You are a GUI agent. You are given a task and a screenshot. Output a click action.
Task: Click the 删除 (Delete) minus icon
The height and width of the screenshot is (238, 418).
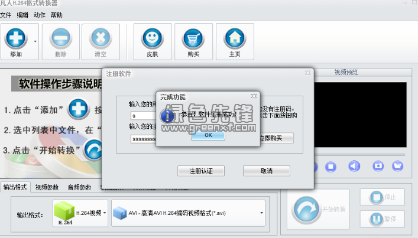60,38
